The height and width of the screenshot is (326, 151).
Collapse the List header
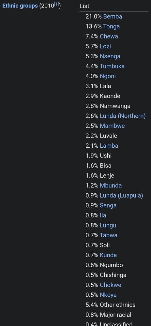pos(84,6)
